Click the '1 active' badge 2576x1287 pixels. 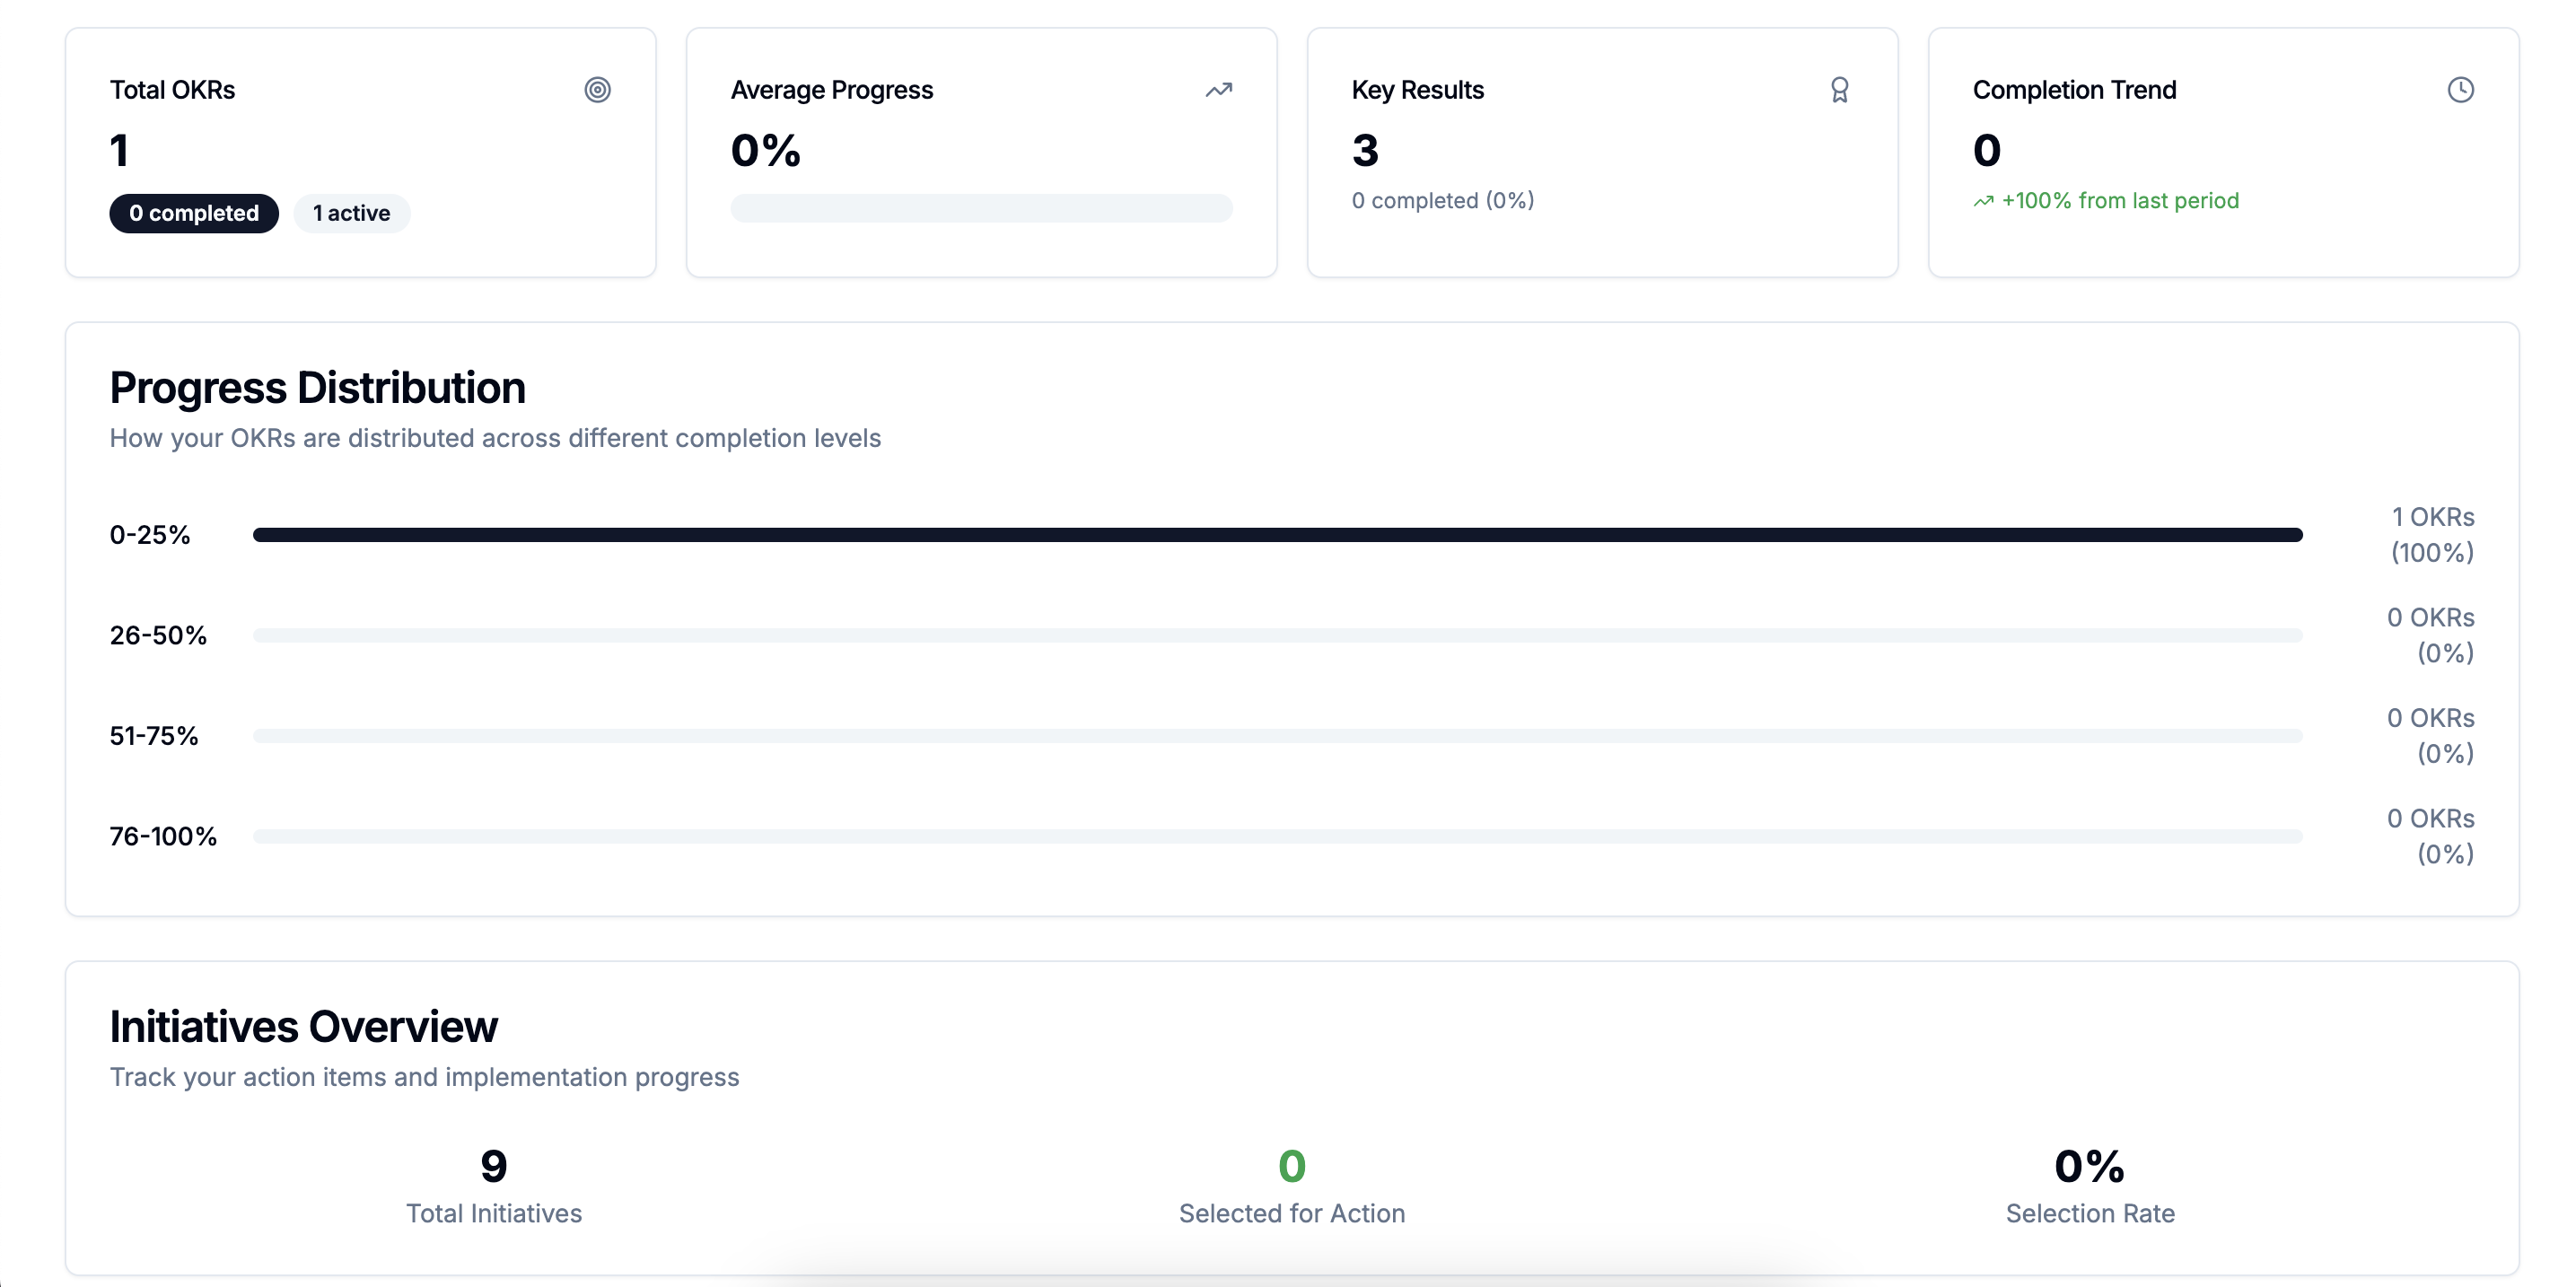point(351,213)
